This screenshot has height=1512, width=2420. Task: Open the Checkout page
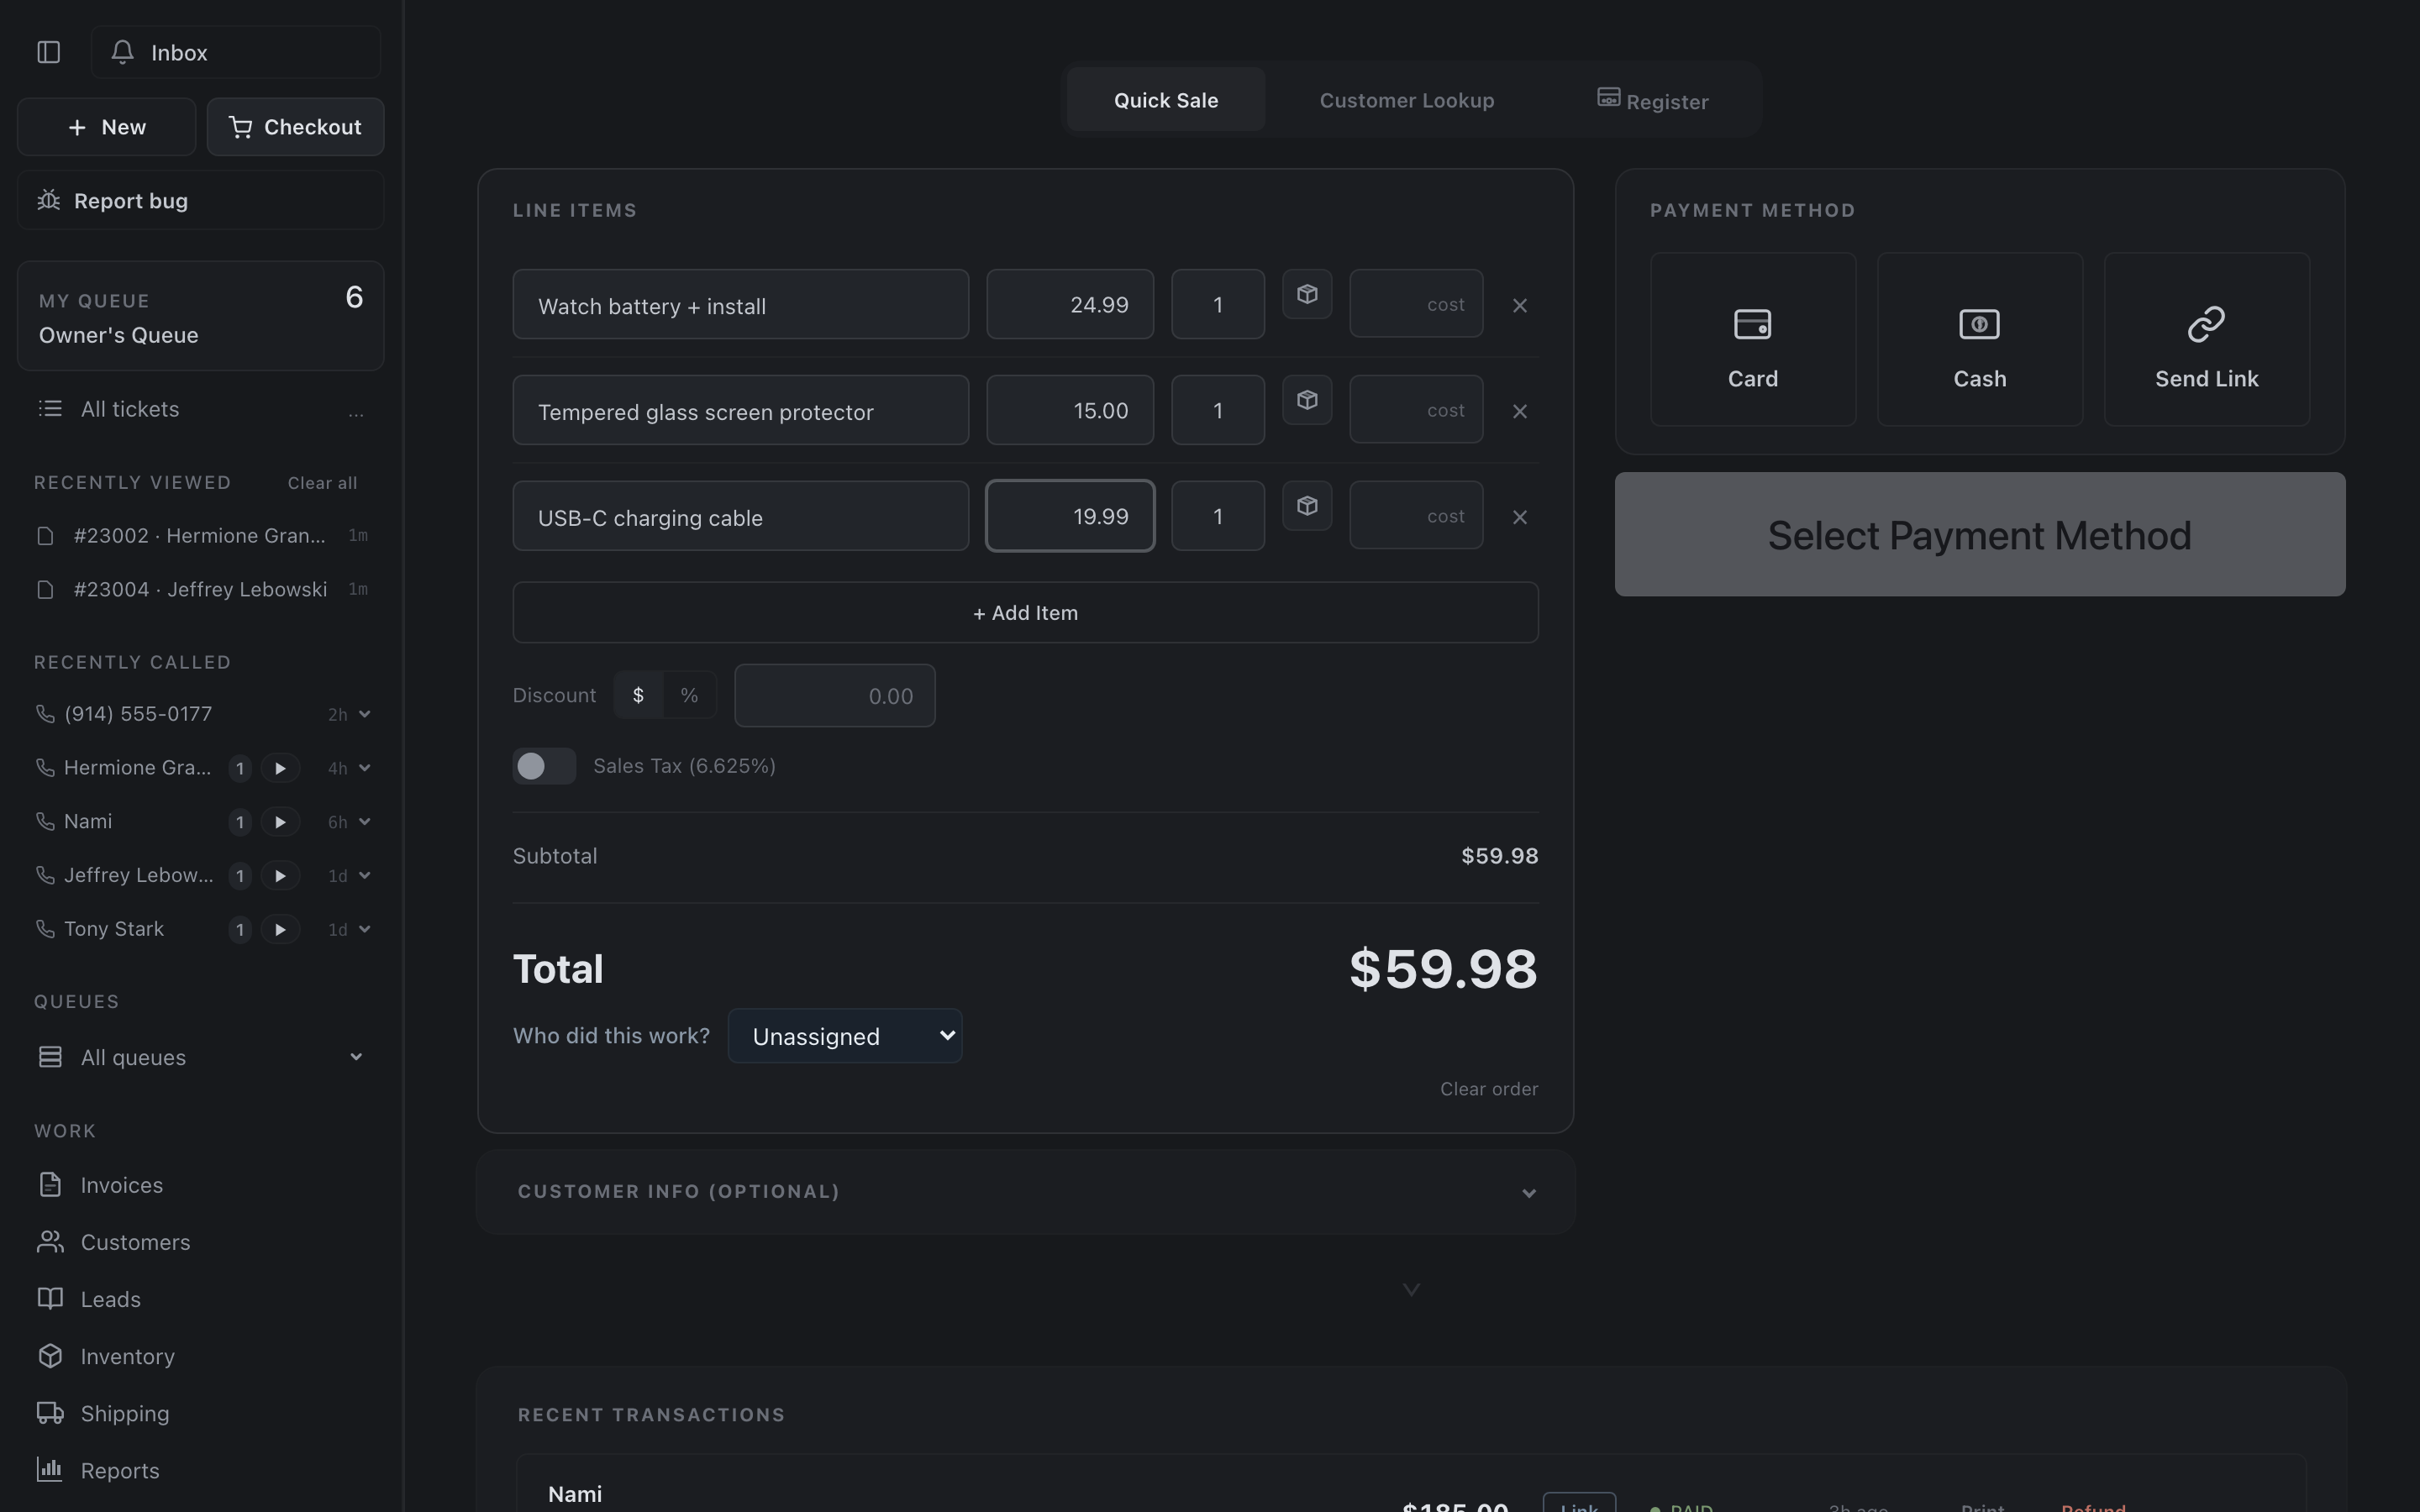click(295, 127)
